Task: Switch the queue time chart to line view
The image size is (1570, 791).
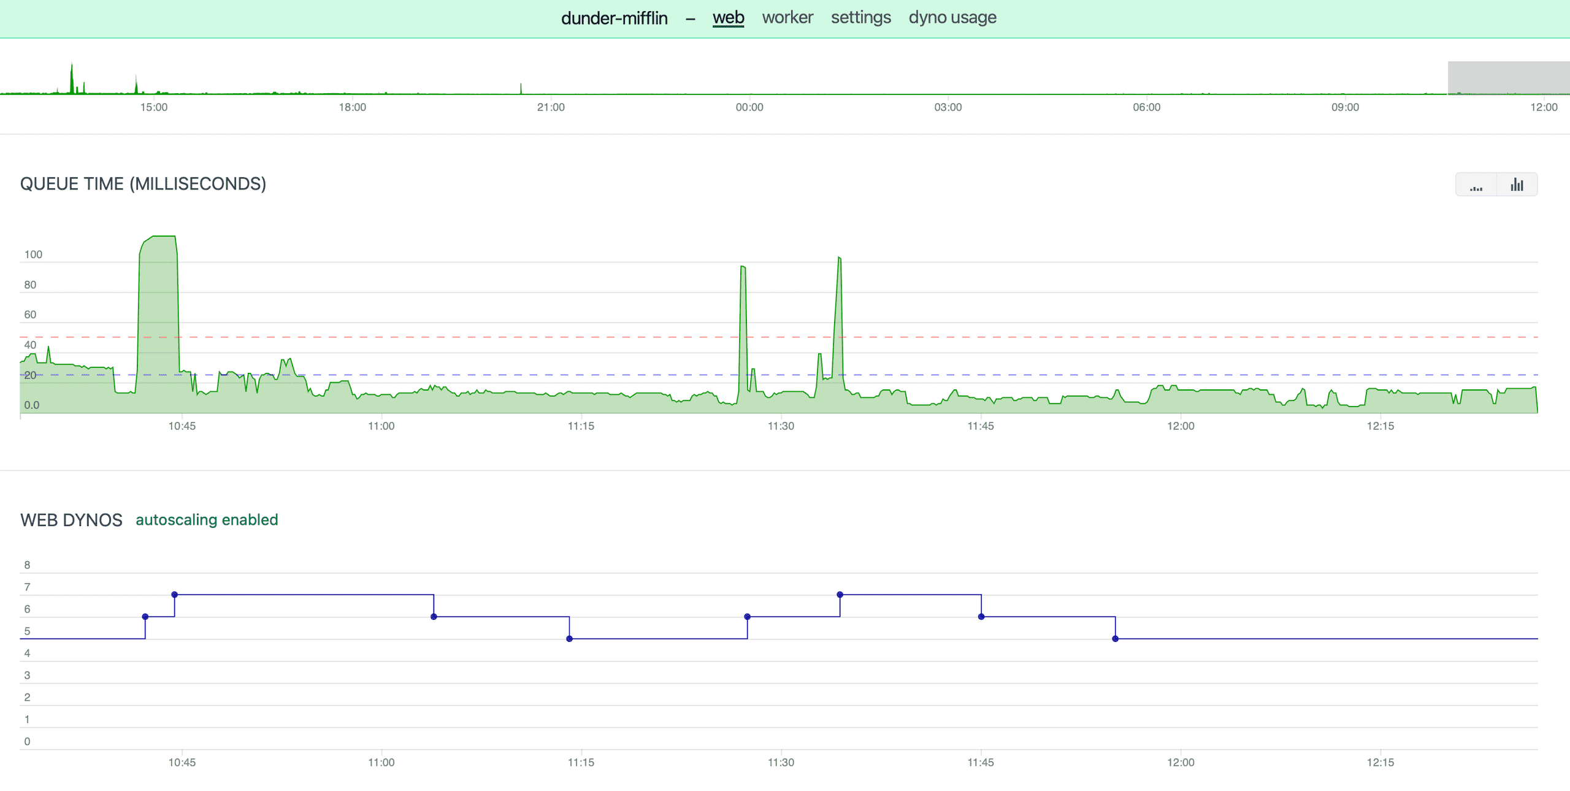Action: (x=1477, y=184)
